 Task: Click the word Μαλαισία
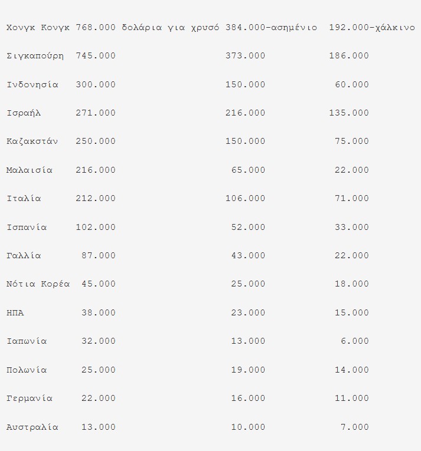30,170
